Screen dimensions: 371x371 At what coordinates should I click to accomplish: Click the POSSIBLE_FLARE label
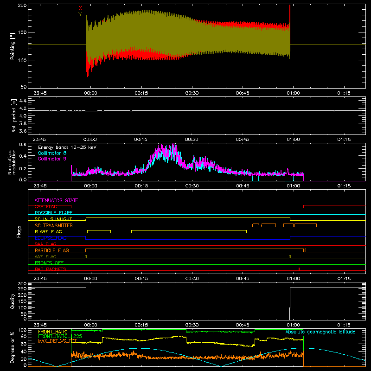tap(53, 213)
